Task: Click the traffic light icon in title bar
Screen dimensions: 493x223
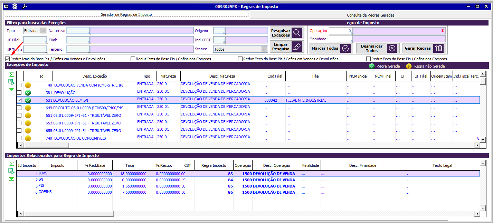Action: (x=15, y=6)
